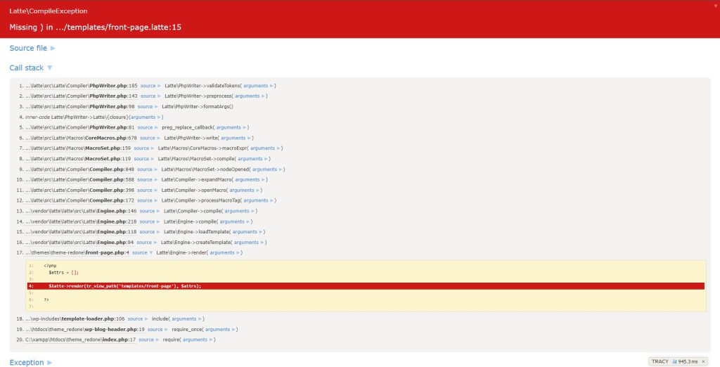Open the 945.3 ms execution time panel
Screen dimensions: 720x367
tap(685, 361)
